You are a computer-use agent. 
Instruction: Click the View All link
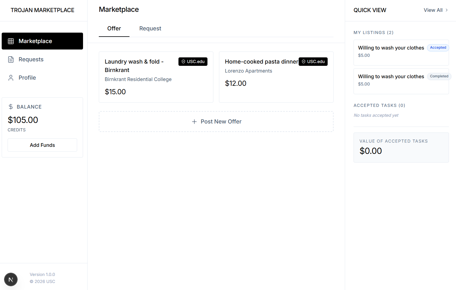click(x=433, y=10)
